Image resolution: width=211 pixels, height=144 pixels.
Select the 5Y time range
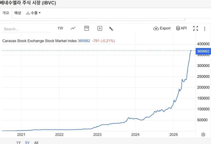click(x=27, y=142)
